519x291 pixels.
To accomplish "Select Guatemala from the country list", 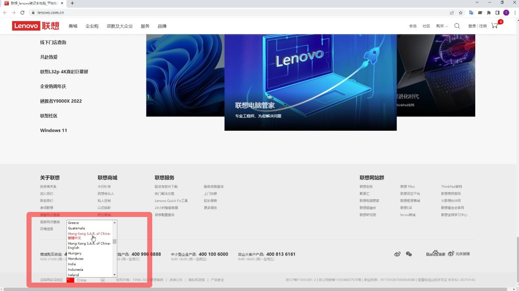I will [x=77, y=228].
